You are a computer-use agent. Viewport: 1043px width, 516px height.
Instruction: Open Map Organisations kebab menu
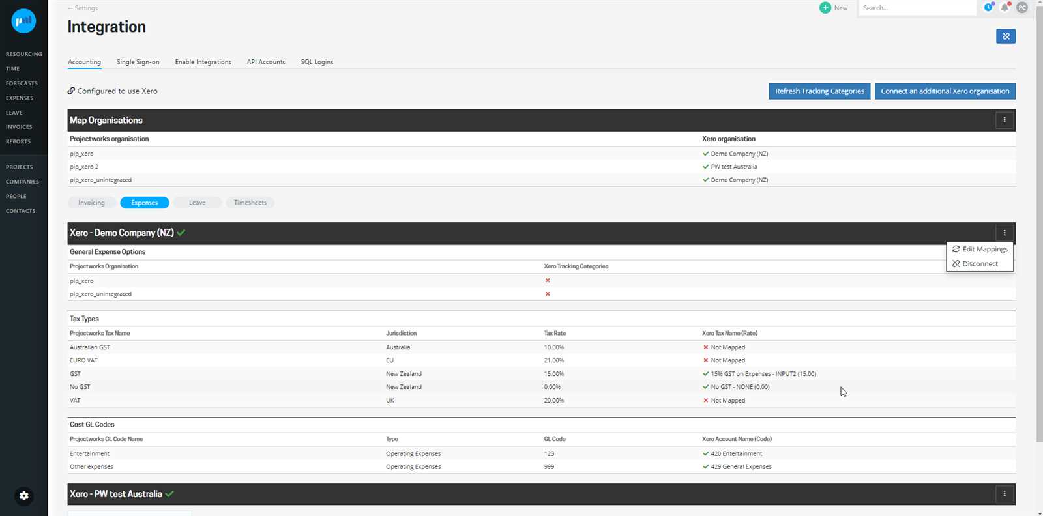coord(1005,120)
